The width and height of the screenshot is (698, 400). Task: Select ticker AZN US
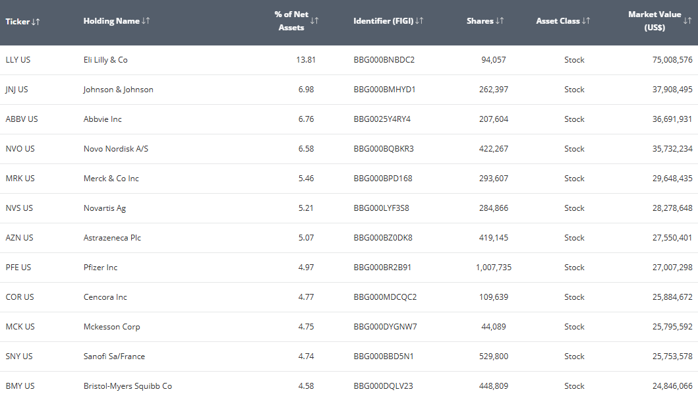point(19,238)
